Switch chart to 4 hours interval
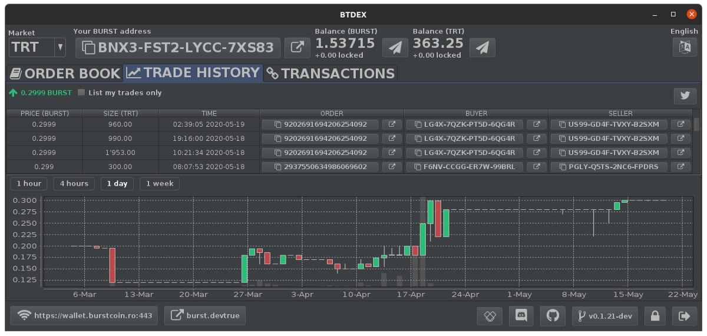This screenshot has height=336, width=707. 74,183
